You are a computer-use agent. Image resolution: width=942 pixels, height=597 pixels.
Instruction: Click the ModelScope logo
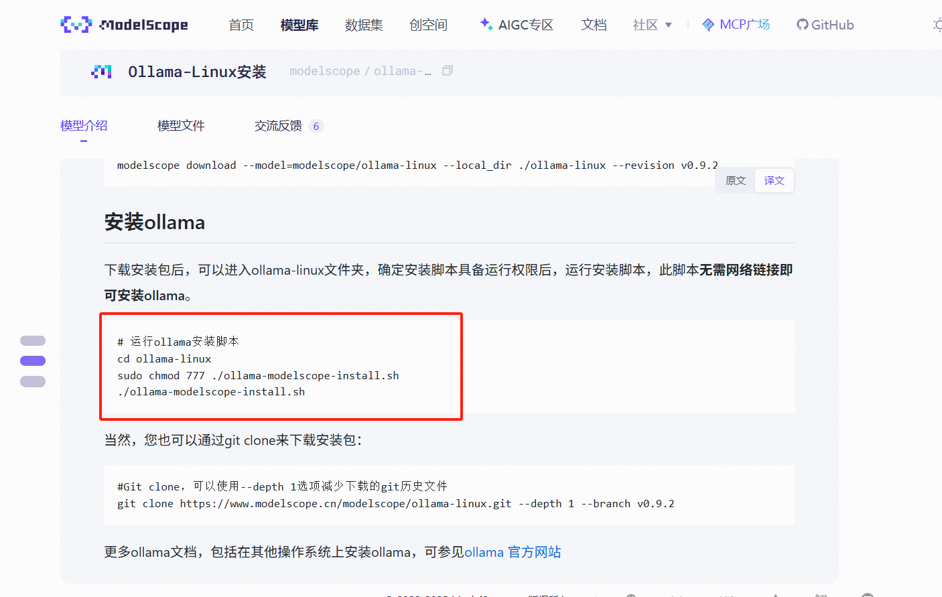[124, 25]
